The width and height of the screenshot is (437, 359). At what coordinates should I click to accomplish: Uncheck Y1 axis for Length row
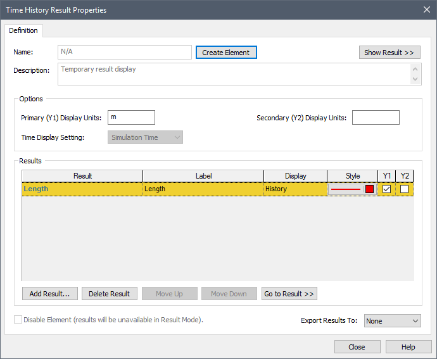386,189
